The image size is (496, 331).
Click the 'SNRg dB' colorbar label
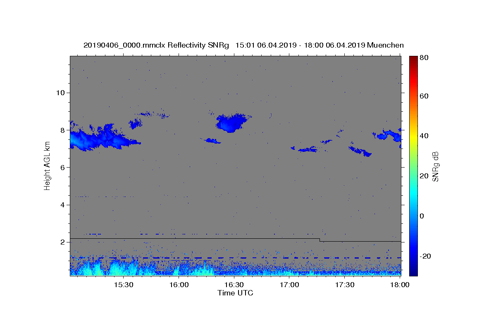click(x=435, y=166)
